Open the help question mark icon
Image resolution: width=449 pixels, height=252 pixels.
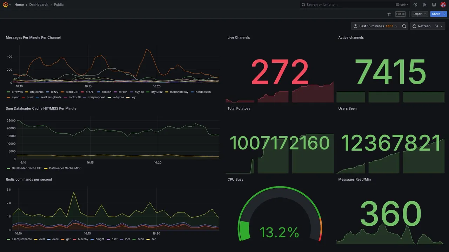pyautogui.click(x=415, y=5)
